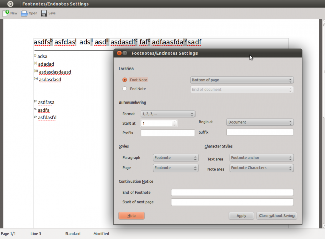Open the Note area Footnote Characters dropdown
The height and width of the screenshot is (239, 325).
pyautogui.click(x=261, y=168)
